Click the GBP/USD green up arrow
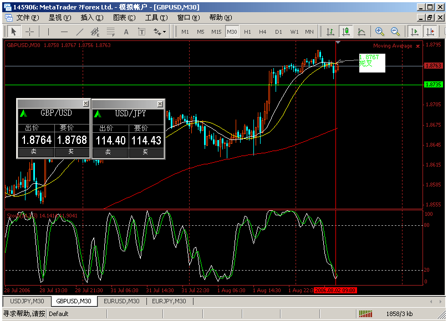 (x=23, y=114)
